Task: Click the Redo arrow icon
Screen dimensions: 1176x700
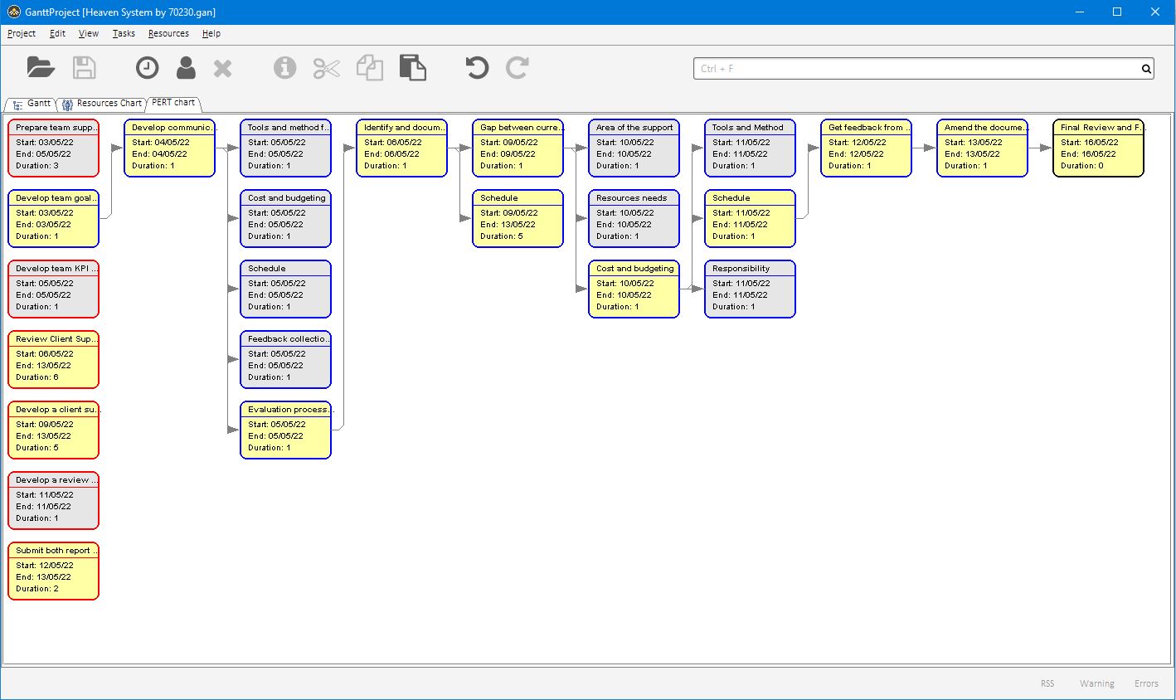Action: pos(517,68)
